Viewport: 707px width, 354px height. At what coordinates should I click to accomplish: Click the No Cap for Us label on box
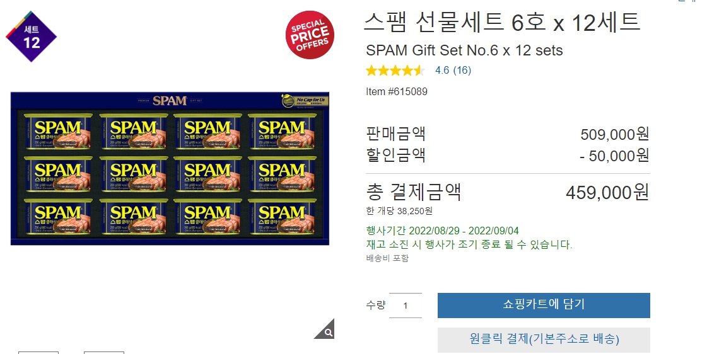click(x=305, y=101)
